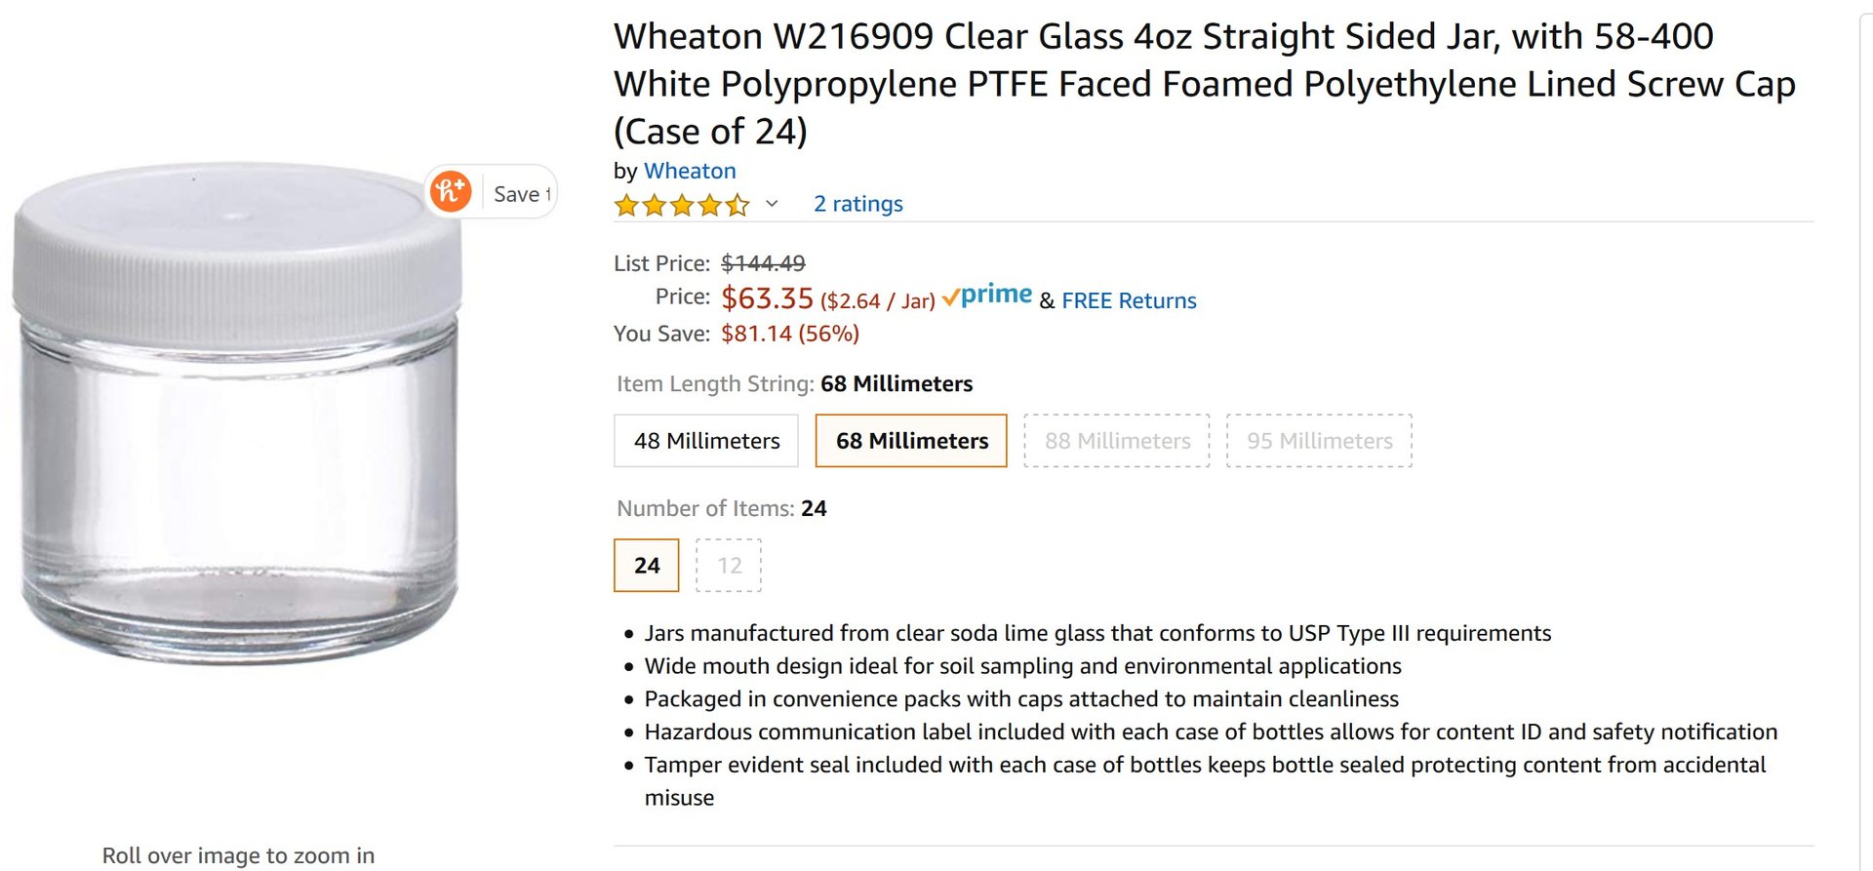The image size is (1873, 871).
Task: Select the 12 items quantity option
Action: [729, 566]
